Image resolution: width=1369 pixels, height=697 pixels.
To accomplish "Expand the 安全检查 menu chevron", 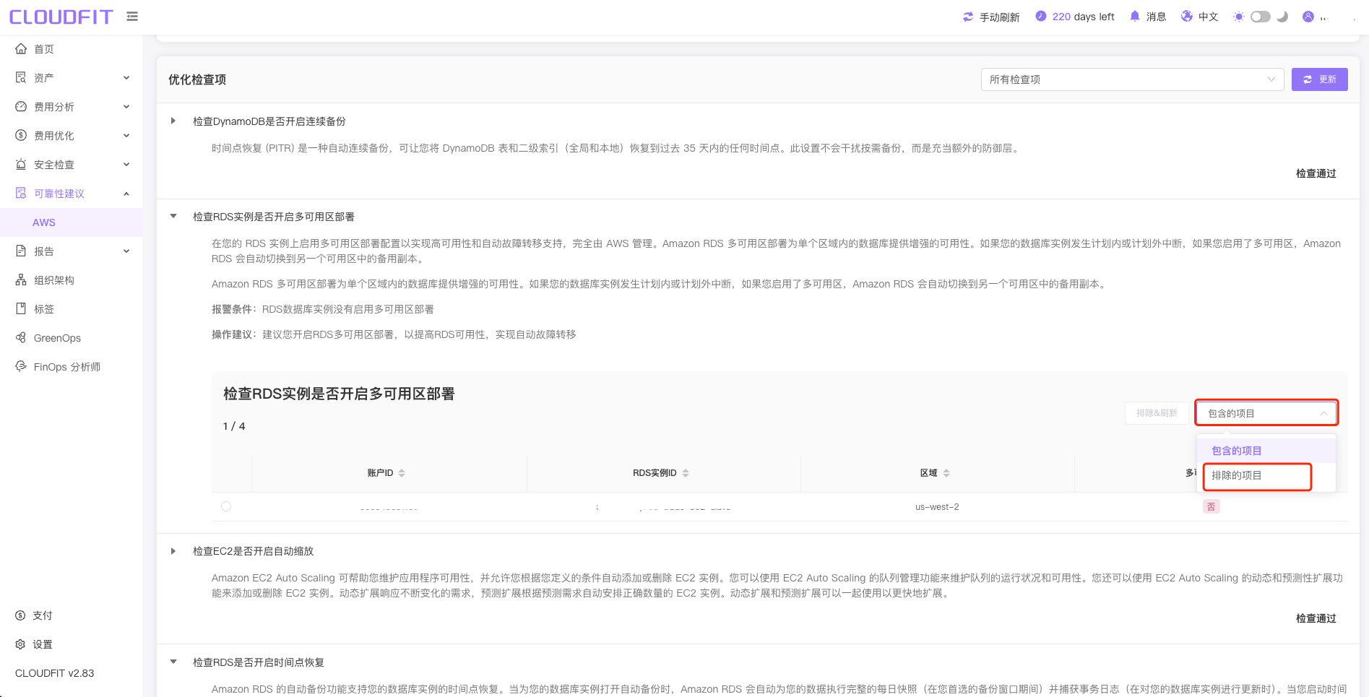I will (x=126, y=165).
